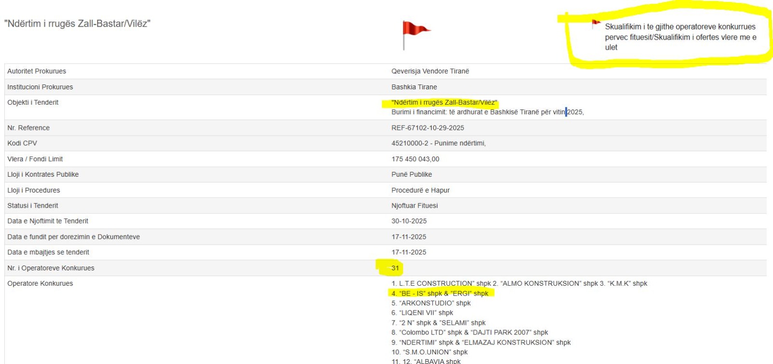Click the small red flag beside the disqualification note
This screenshot has width=773, height=364.
pos(596,23)
